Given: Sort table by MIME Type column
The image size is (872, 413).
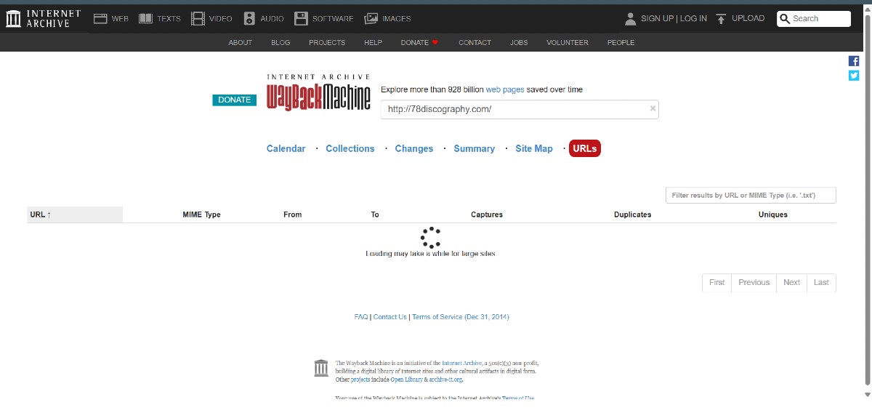Looking at the screenshot, I should [202, 214].
